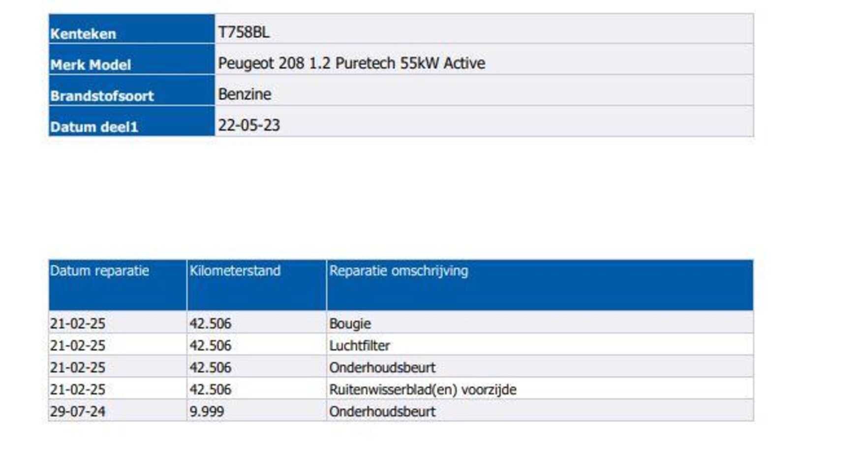Viewport: 863px width, 472px height.
Task: Click the kilometerstand in the Luchtfilter row
Action: tap(210, 346)
